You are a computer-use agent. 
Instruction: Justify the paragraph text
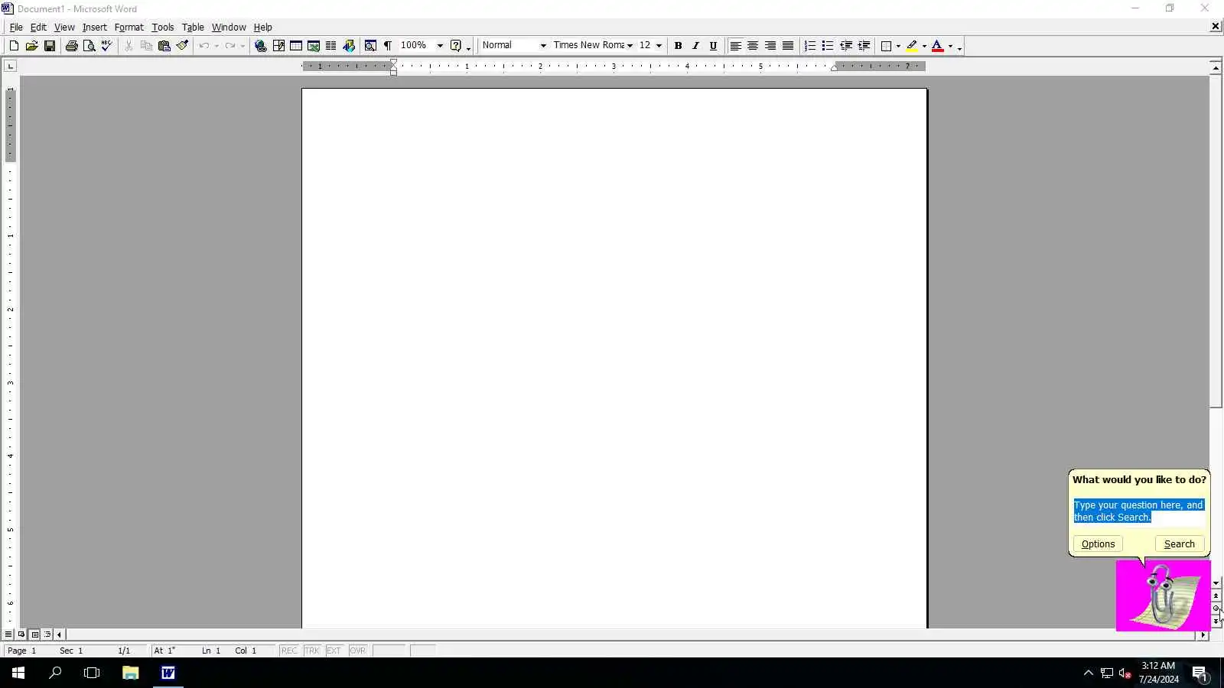click(x=788, y=46)
